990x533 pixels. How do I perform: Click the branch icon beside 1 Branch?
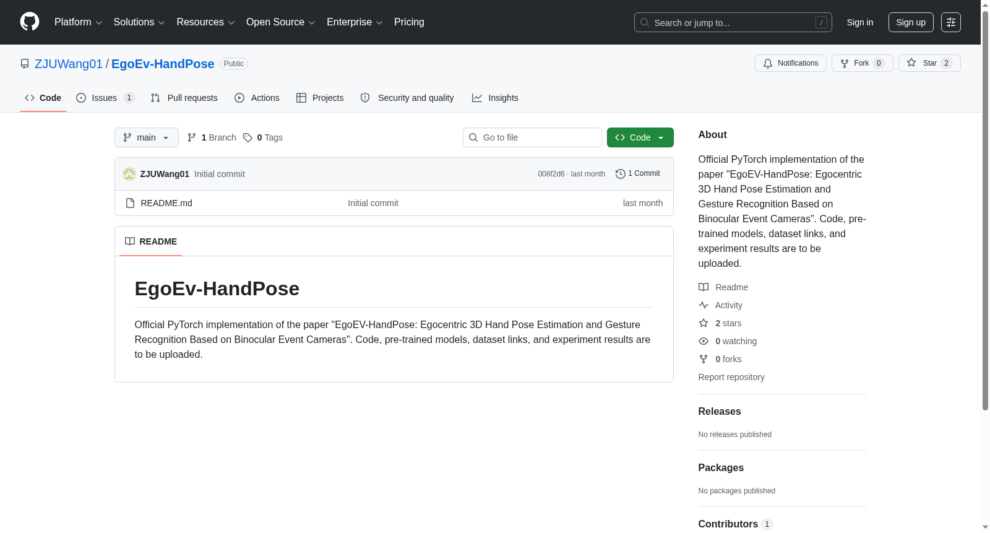point(192,137)
